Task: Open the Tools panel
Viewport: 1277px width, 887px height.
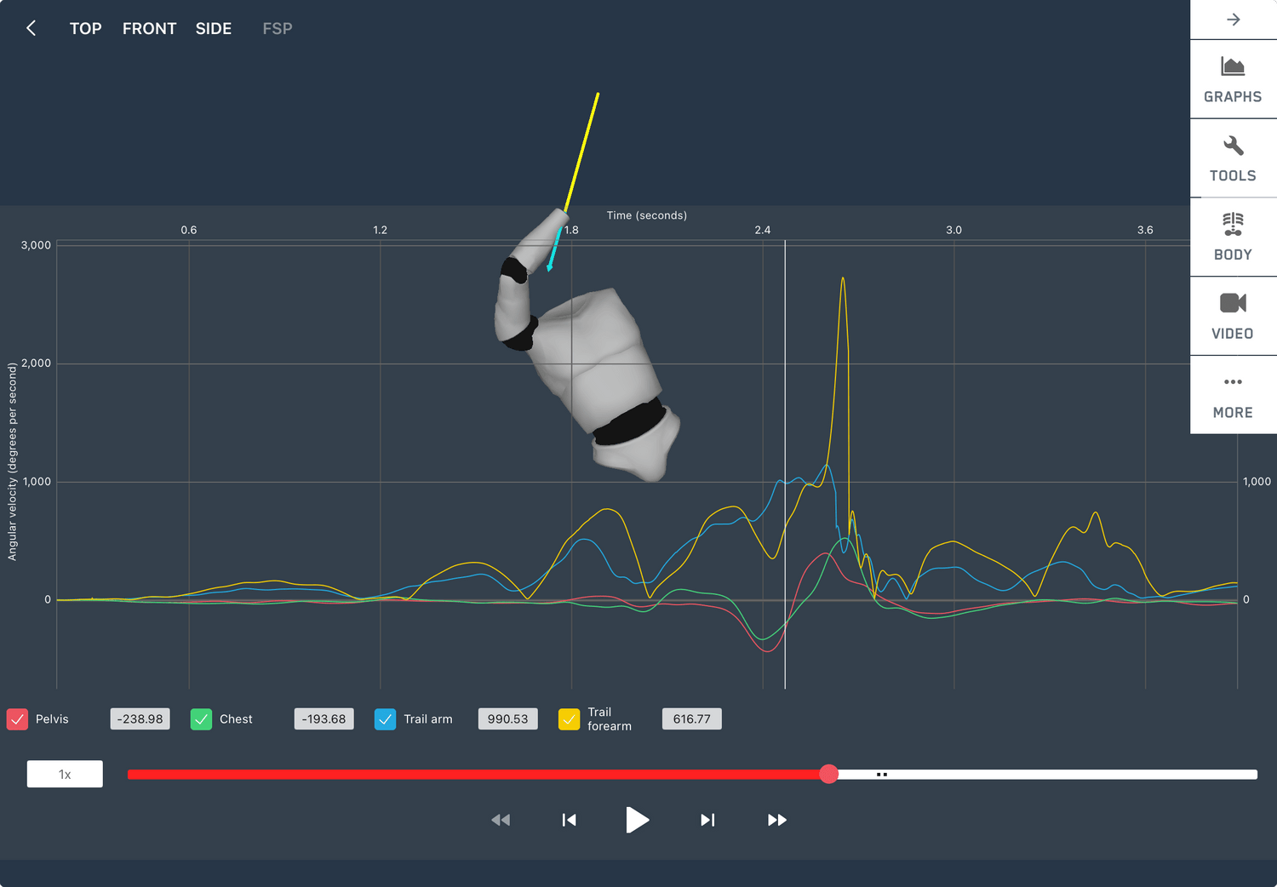Action: 1232,158
